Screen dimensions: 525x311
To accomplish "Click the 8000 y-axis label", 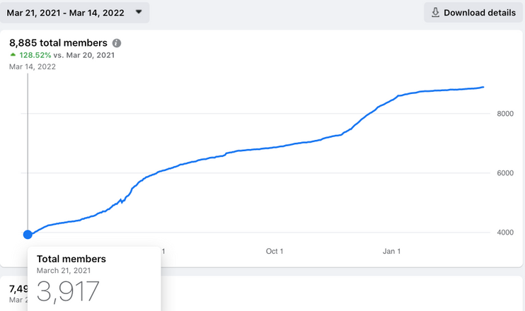I will (x=504, y=113).
